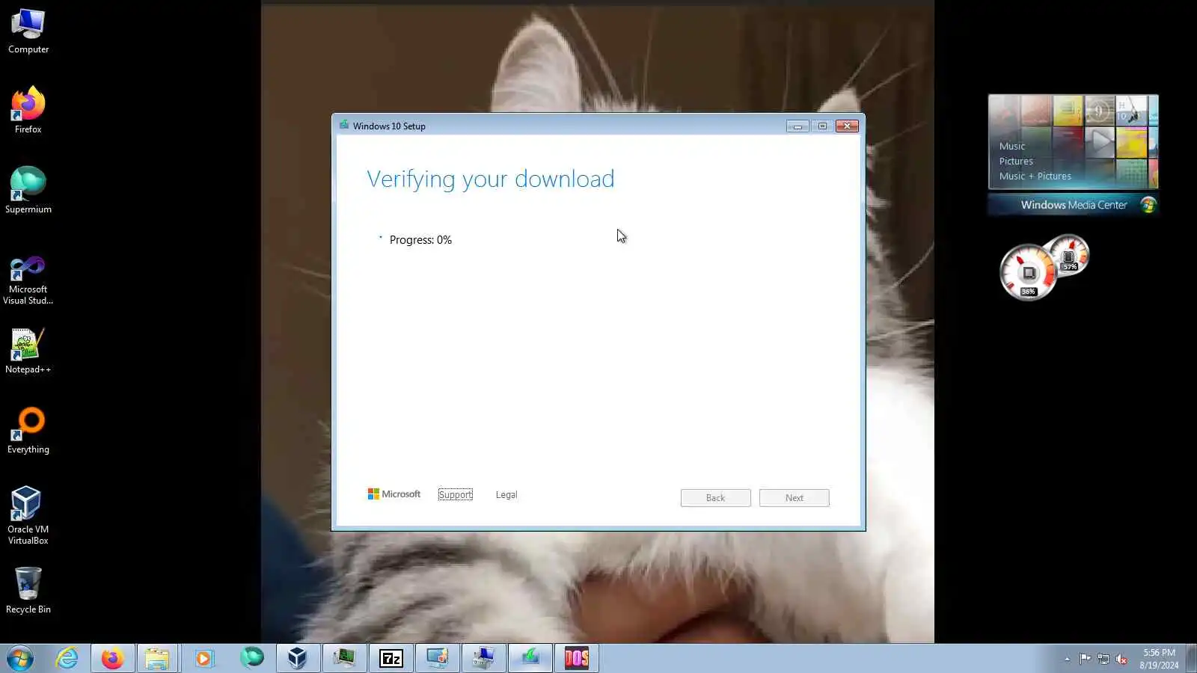Viewport: 1197px width, 673px height.
Task: Click the Show desktop strip
Action: point(1192,659)
